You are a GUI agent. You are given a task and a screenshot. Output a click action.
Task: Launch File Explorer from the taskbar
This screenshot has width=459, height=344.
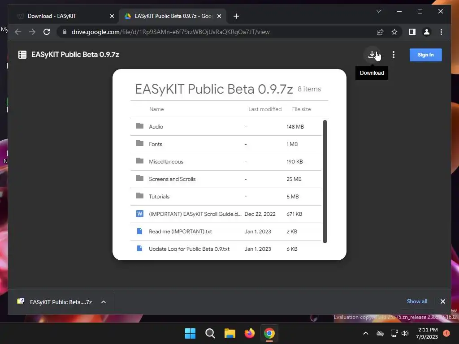pyautogui.click(x=230, y=333)
